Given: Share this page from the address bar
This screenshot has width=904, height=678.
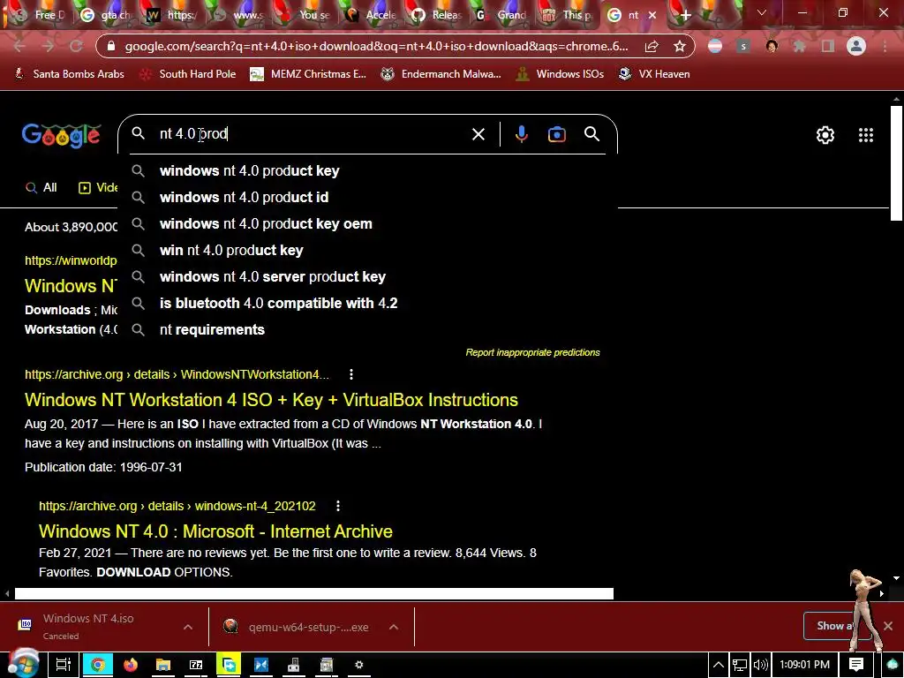Looking at the screenshot, I should tap(652, 46).
